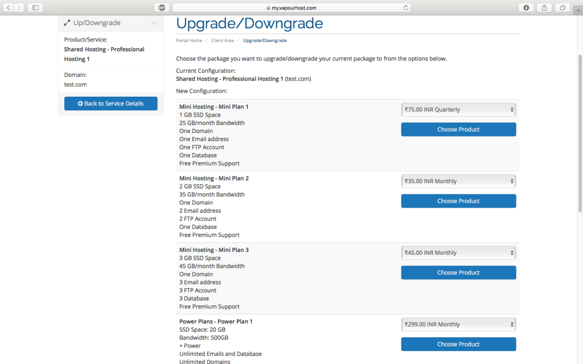This screenshot has height=364, width=583.
Task: Click '1 GB SSD Space' feature line
Action: 200,115
